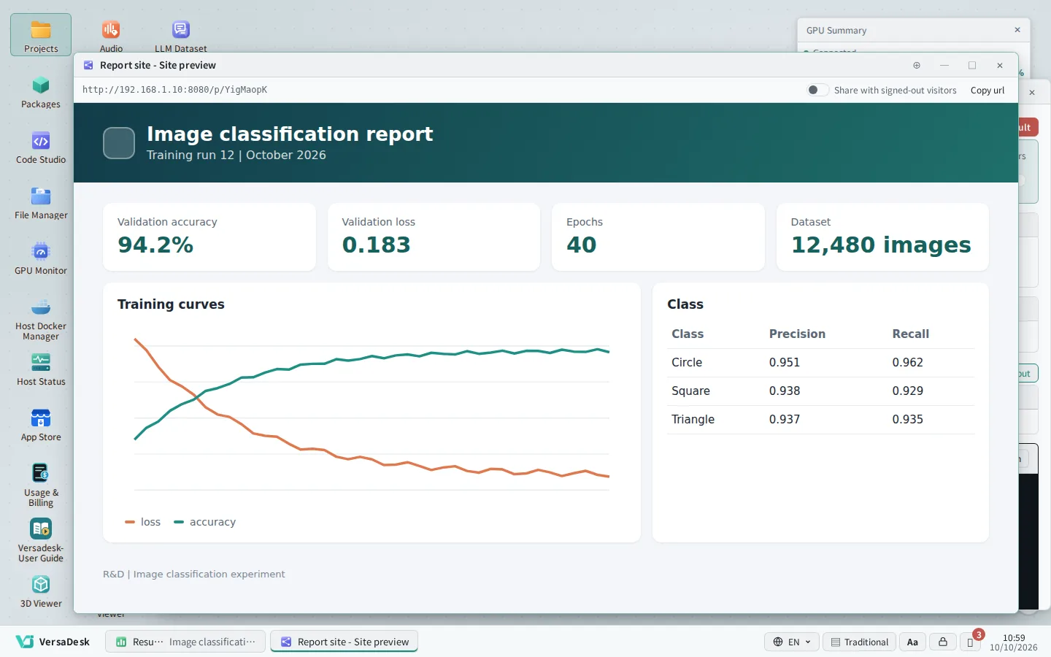Open notifications with the 3 badge
Image resolution: width=1051 pixels, height=657 pixels.
pyautogui.click(x=971, y=641)
